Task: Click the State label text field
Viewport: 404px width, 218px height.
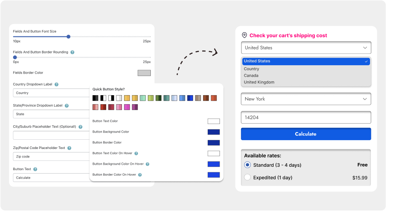Action: pos(51,114)
